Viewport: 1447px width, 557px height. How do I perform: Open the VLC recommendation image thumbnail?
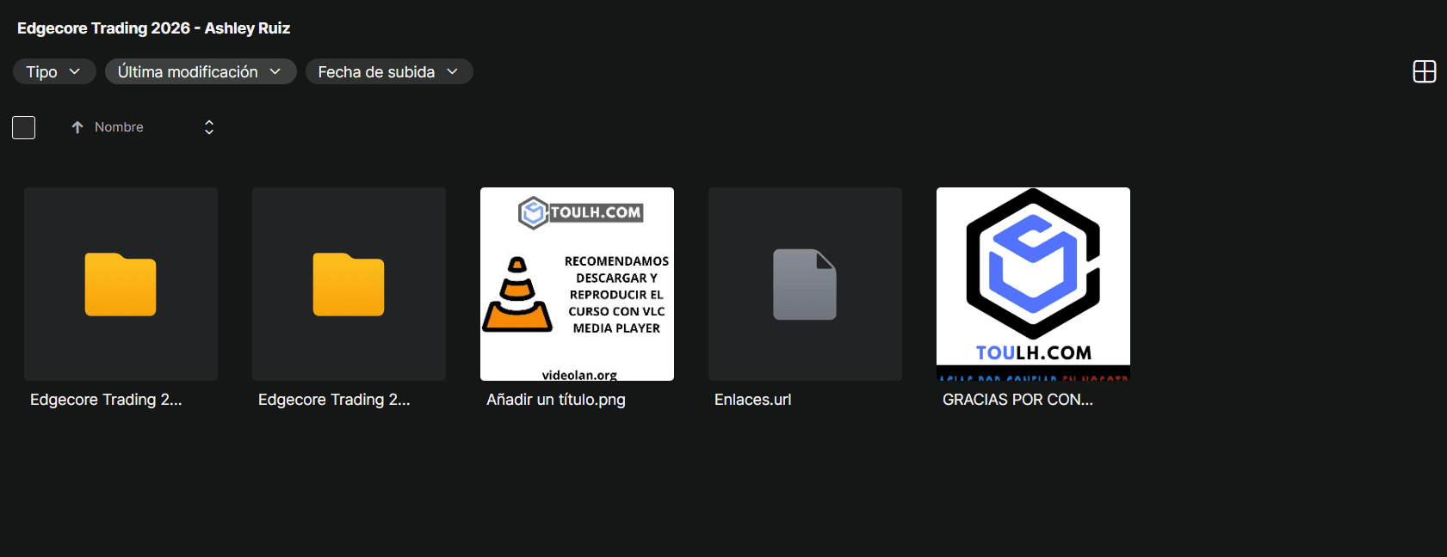pyautogui.click(x=577, y=284)
